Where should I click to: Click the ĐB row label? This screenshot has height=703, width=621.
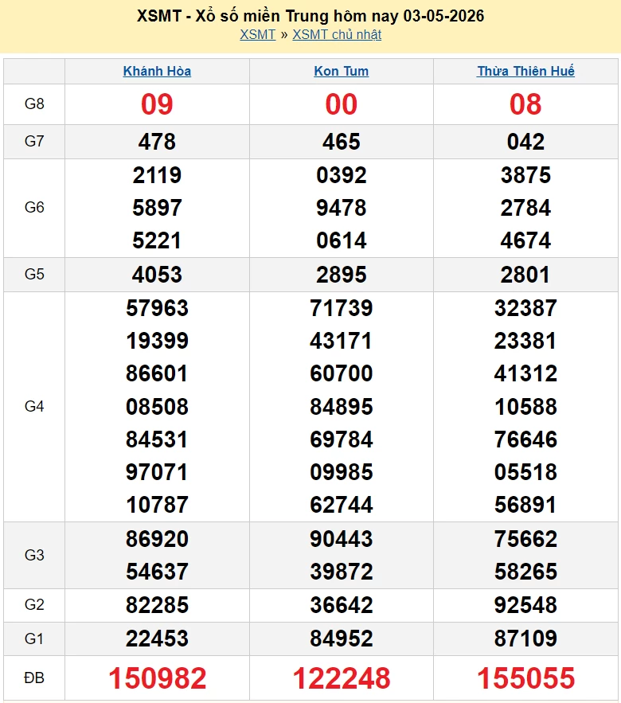(x=34, y=678)
